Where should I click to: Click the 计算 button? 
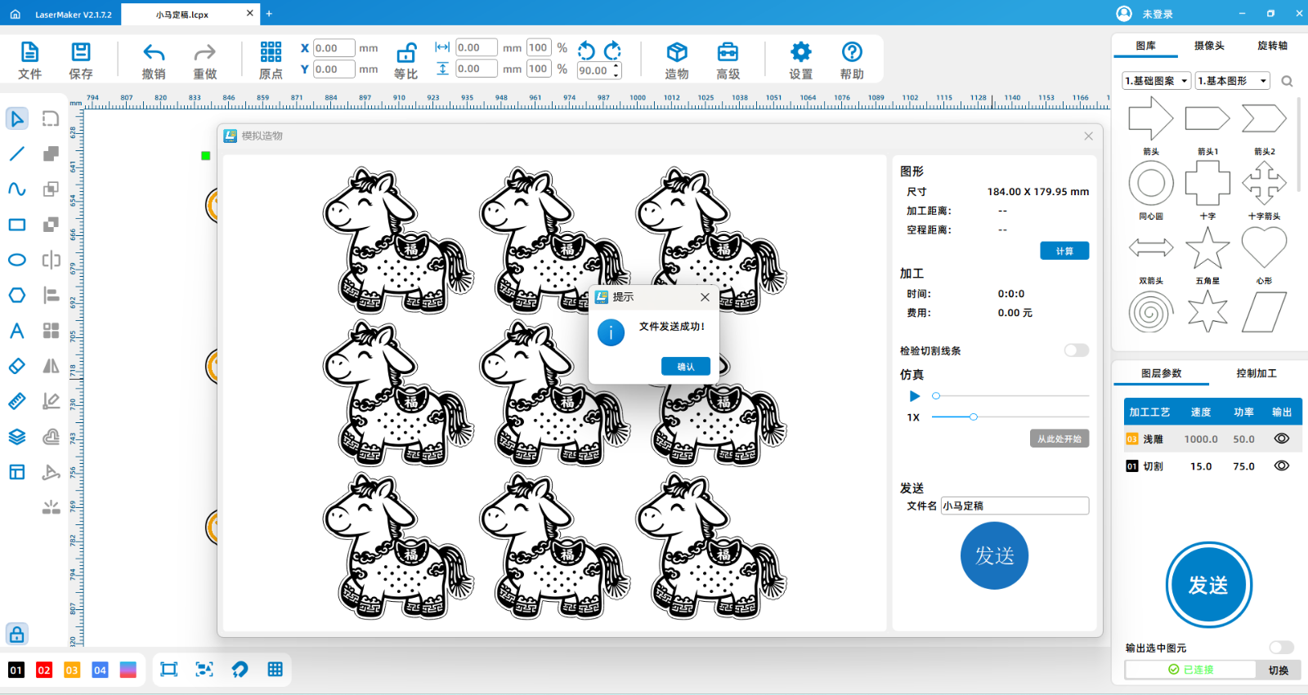coord(1064,251)
